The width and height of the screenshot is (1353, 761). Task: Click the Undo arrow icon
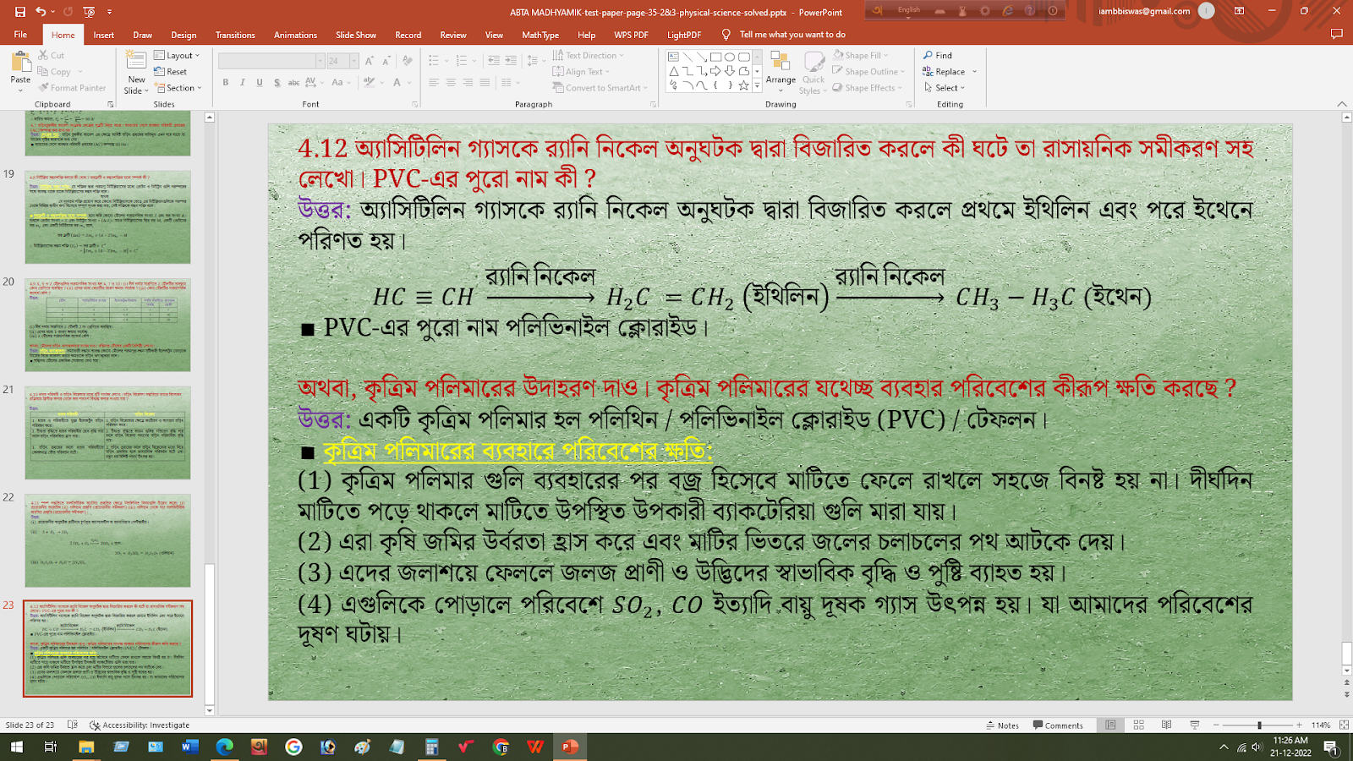41,12
